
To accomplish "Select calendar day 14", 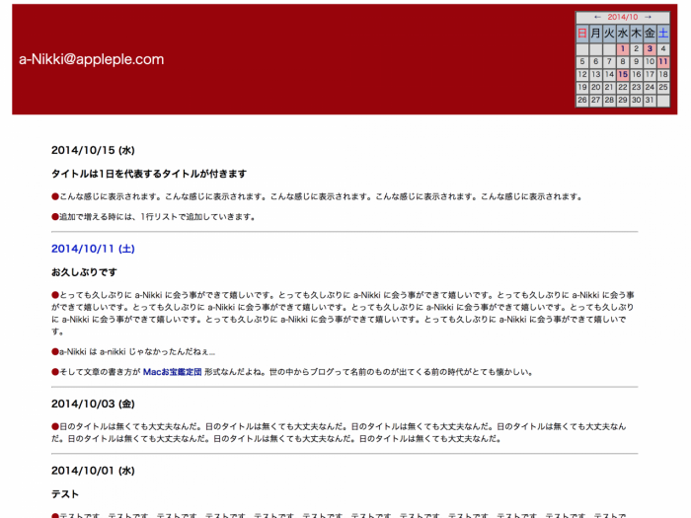I will click(x=609, y=74).
